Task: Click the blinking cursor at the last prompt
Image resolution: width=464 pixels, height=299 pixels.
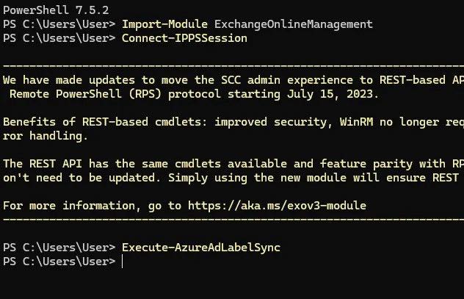Action: (122, 262)
